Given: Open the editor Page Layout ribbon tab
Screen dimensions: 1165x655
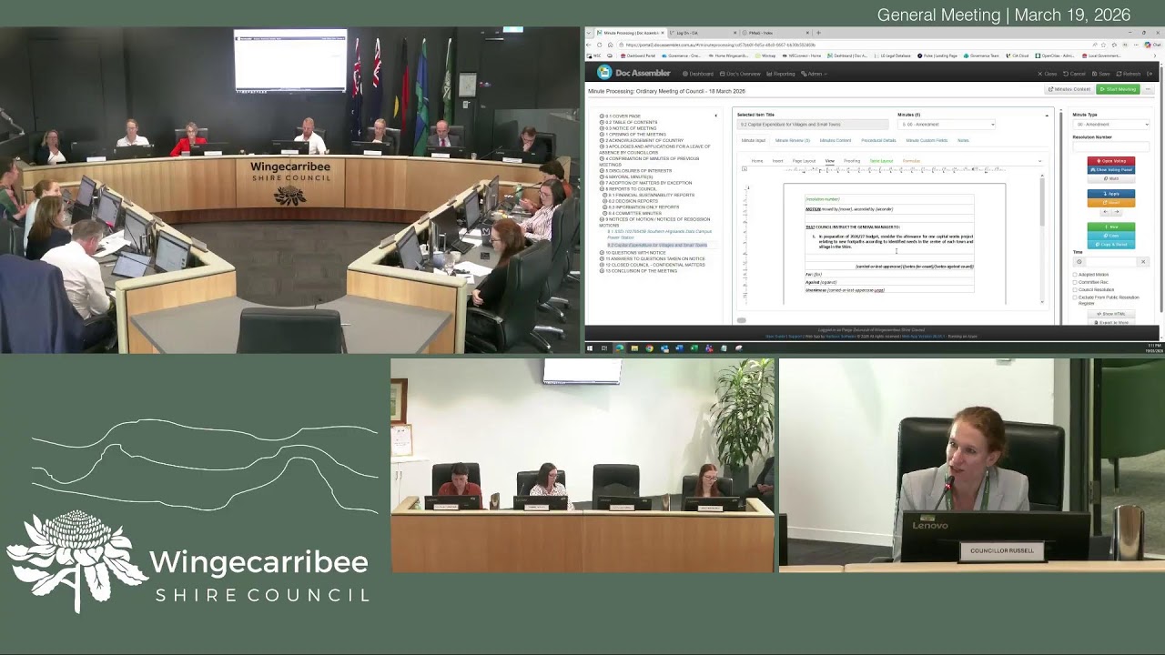Looking at the screenshot, I should [x=804, y=161].
